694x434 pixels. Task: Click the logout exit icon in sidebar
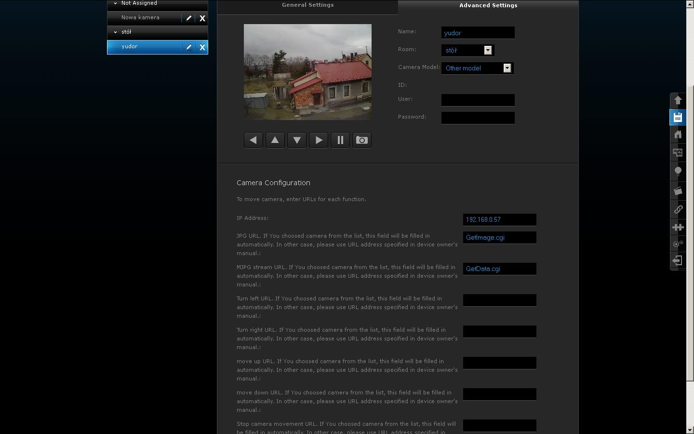[678, 261]
